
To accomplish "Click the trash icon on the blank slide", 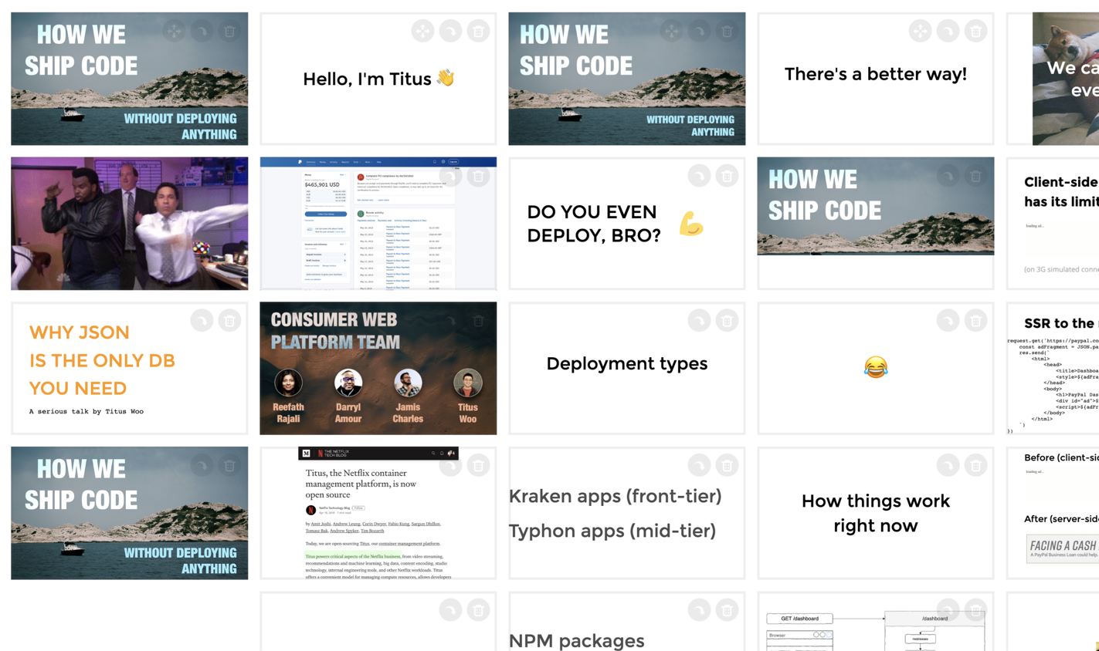I will (x=478, y=610).
